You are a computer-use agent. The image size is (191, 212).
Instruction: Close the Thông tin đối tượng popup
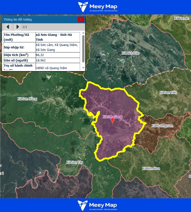pos(81,19)
